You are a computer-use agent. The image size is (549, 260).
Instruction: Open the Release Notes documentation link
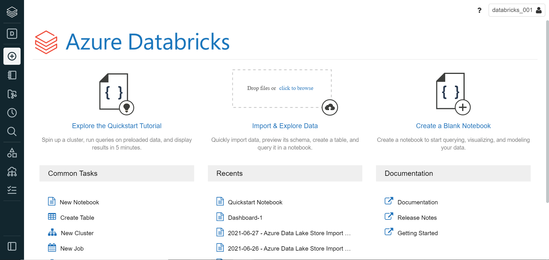pos(417,218)
